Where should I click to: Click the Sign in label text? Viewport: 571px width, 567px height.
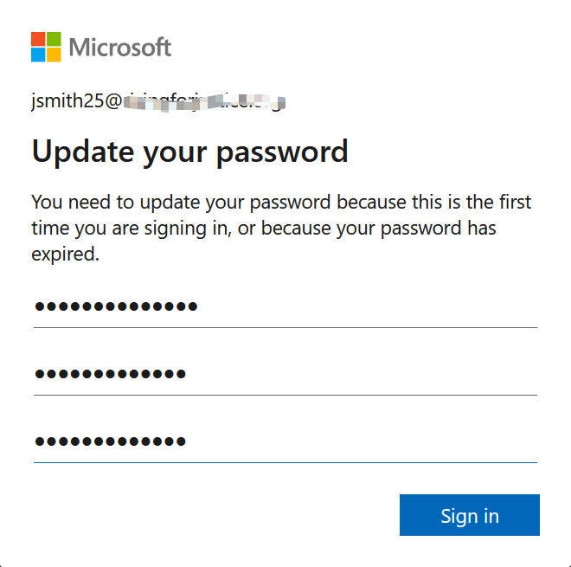click(470, 516)
